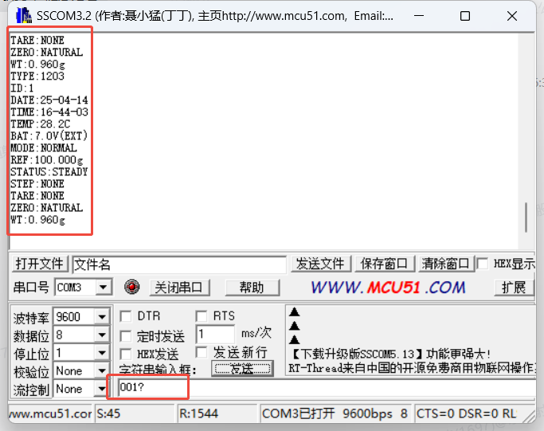Click the TIME:16-44-03 line in output
The width and height of the screenshot is (544, 431).
(49, 112)
